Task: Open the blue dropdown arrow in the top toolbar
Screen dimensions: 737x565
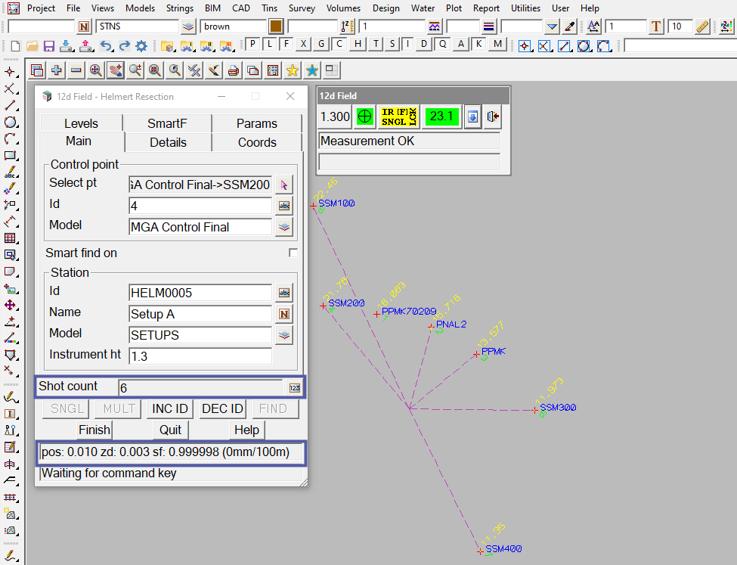Action: pos(552,27)
